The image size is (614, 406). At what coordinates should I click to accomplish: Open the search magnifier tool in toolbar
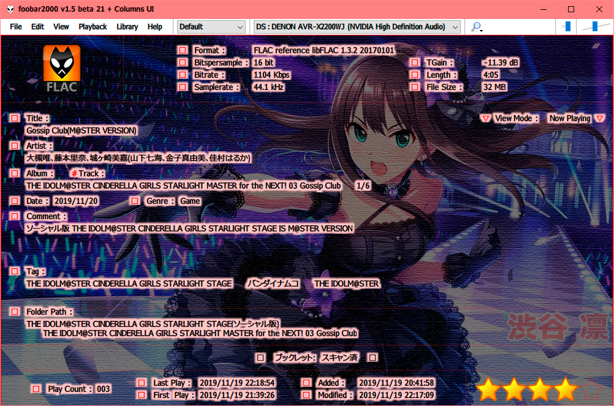(477, 26)
